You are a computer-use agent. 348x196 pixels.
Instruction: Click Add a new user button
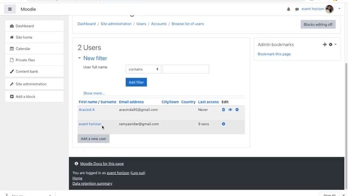click(x=94, y=139)
